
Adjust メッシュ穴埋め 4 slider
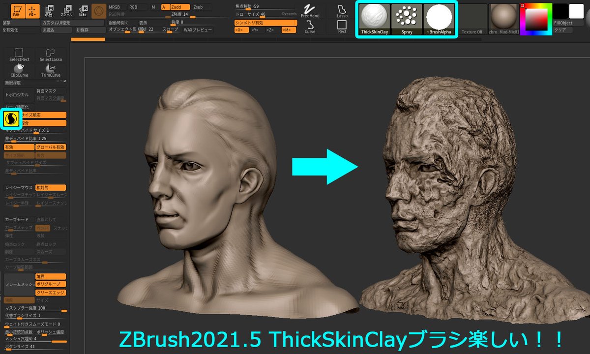pos(35,339)
